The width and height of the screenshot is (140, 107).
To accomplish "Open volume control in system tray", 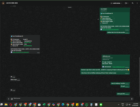I will point(129,105).
